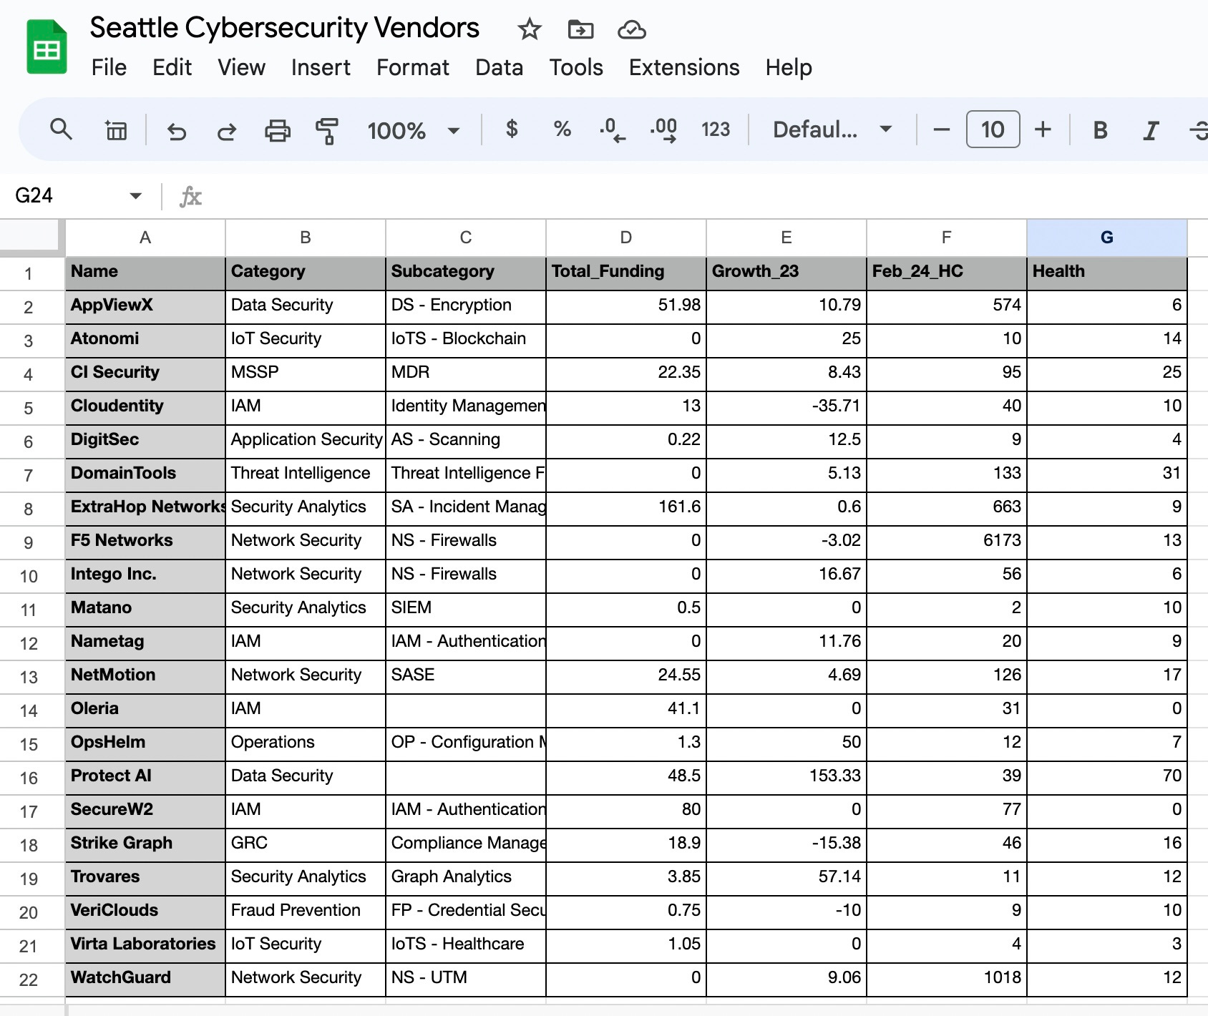The width and height of the screenshot is (1208, 1016).
Task: Select the Fraud Prevention cell
Action: point(306,912)
